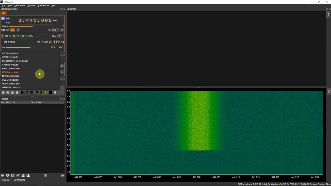Switch to the Presets tab

point(6,180)
